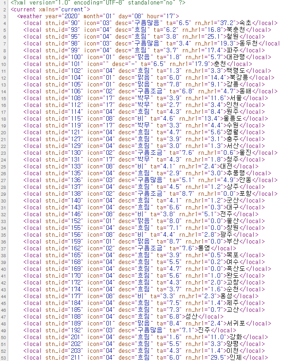The image size is (281, 361).
Task: Click station name 원주
Action: click(x=233, y=112)
